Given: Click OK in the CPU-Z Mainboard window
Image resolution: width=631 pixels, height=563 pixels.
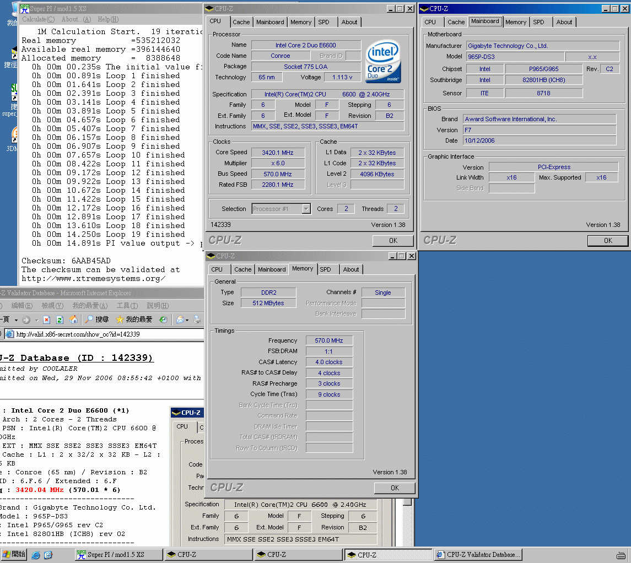Looking at the screenshot, I should point(608,241).
